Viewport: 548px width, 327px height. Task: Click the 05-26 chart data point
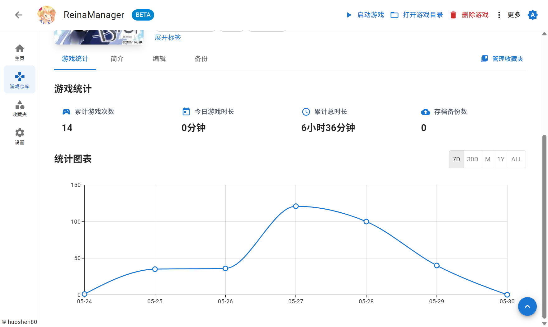pyautogui.click(x=225, y=268)
